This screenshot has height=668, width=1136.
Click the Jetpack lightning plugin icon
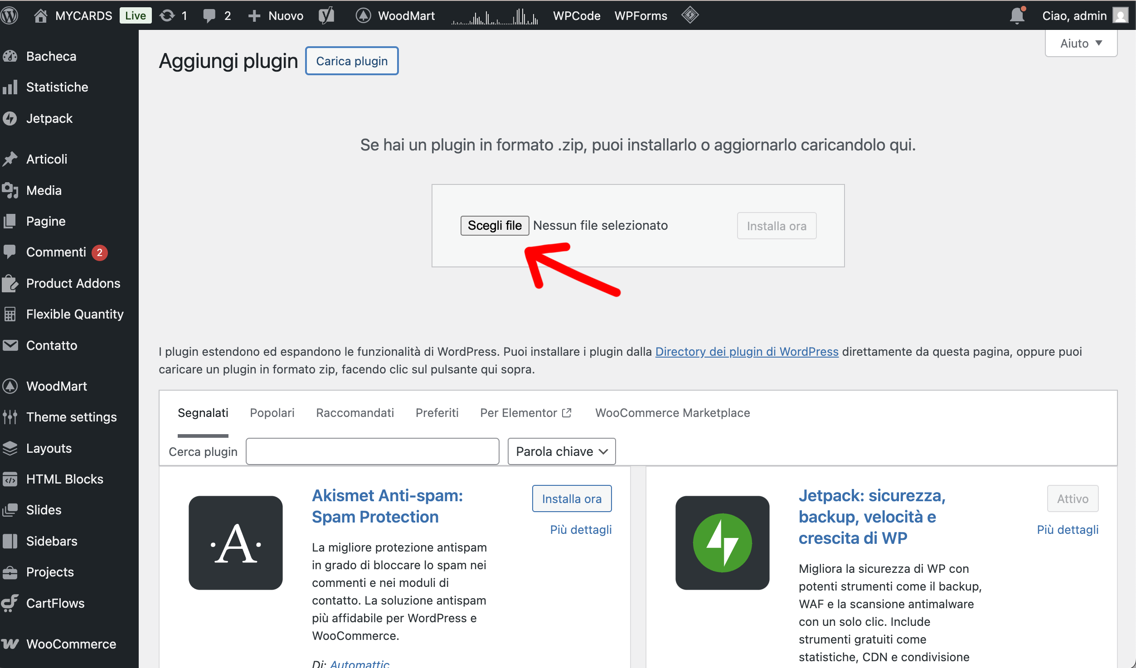[722, 542]
